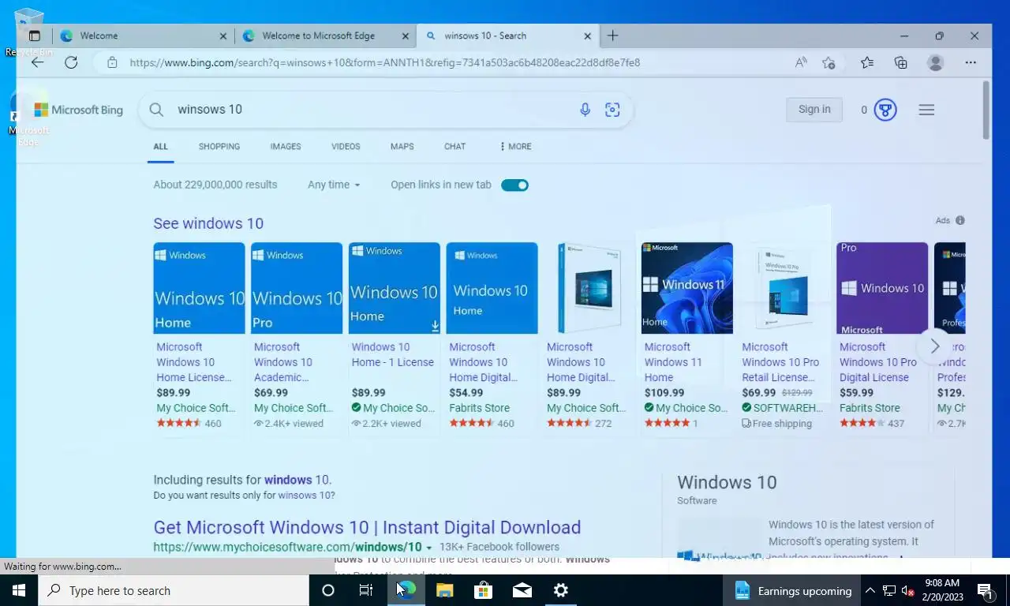Click 'About 229,000,000 results' text
This screenshot has width=1010, height=606.
[x=215, y=185]
